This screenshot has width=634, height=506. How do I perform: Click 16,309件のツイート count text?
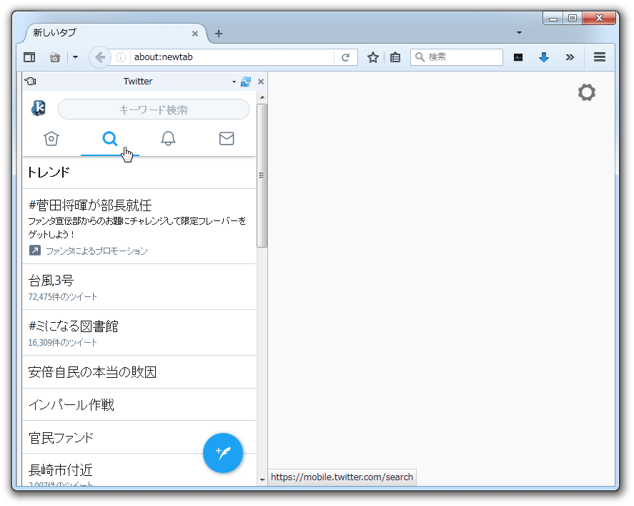[63, 342]
